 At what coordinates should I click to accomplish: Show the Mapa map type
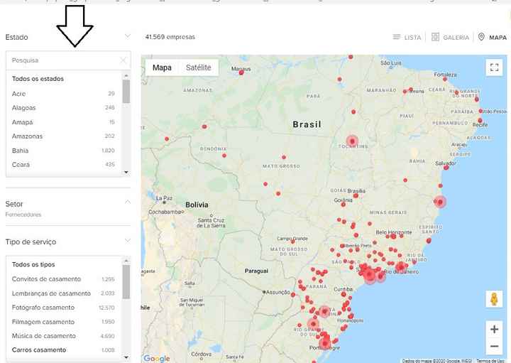coord(162,67)
